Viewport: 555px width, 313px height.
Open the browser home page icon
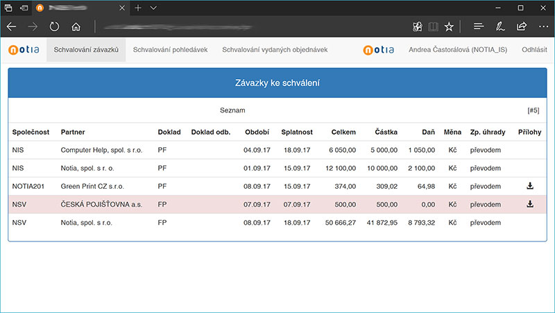[76, 26]
